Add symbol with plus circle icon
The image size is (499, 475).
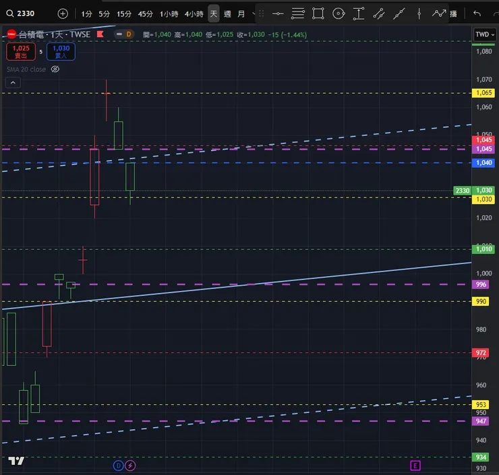click(x=63, y=13)
